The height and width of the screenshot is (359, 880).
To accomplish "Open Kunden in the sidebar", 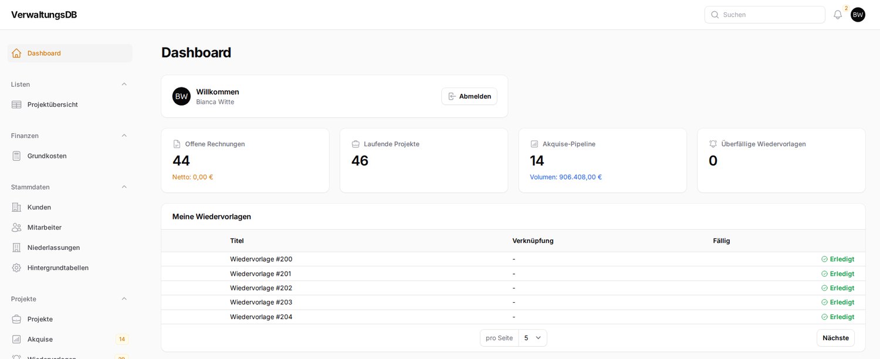I will [x=70, y=207].
